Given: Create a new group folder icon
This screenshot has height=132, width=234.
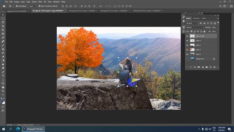Looking at the screenshot, I should click(x=207, y=67).
